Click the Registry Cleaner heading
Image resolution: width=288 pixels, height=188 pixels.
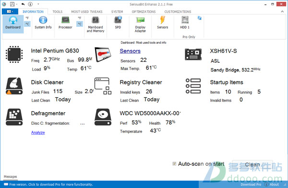141,82
